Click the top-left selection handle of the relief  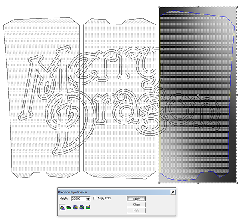click(159, 7)
